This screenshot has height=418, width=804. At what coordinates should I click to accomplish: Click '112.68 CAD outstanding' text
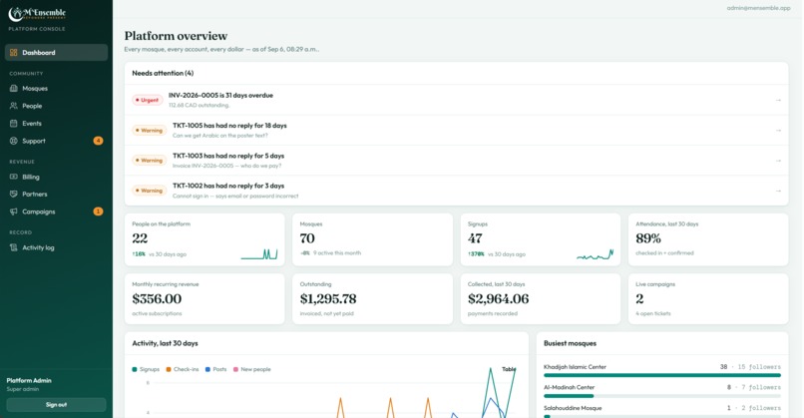click(199, 105)
